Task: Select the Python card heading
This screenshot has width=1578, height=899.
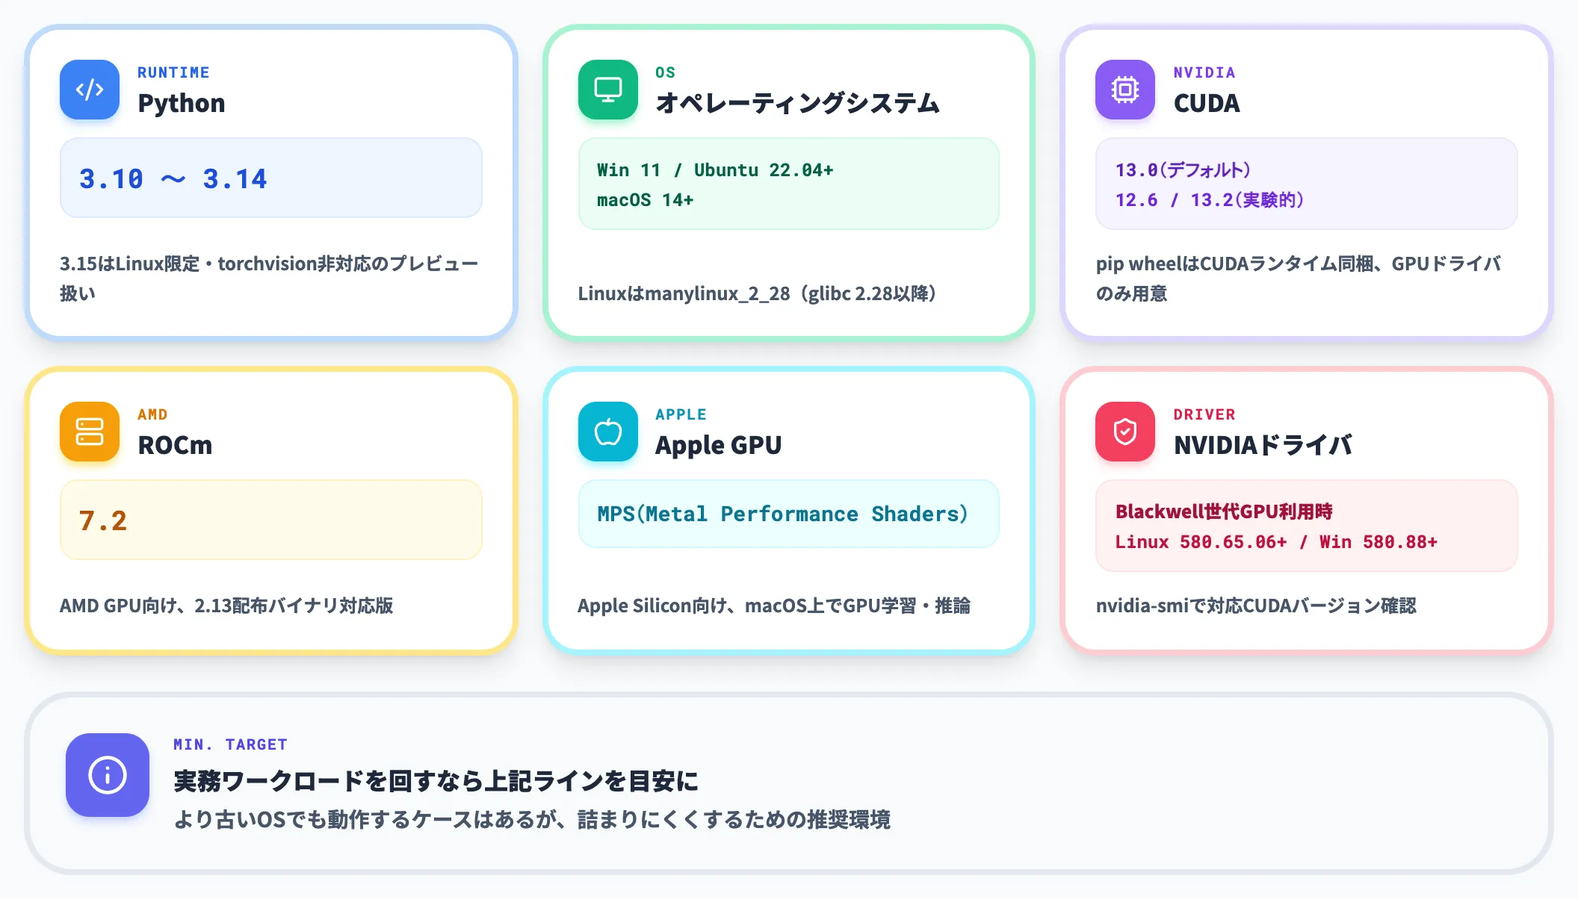Action: pyautogui.click(x=182, y=103)
